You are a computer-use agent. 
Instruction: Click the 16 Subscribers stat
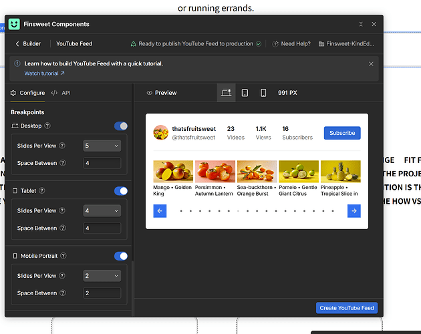click(x=297, y=133)
